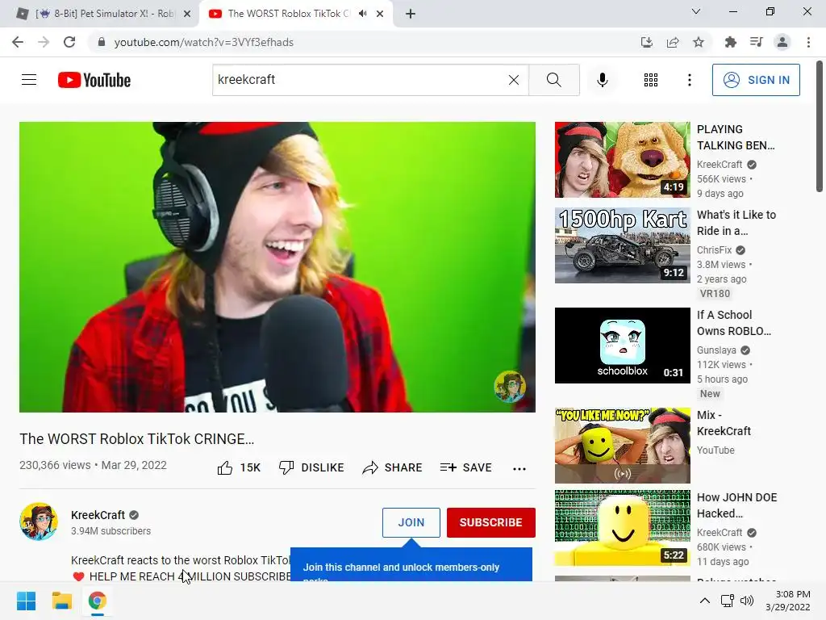Reload the YouTube page

click(69, 42)
